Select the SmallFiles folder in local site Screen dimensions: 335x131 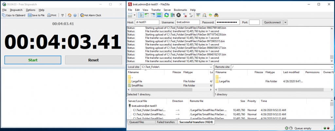pyautogui.click(x=137, y=86)
